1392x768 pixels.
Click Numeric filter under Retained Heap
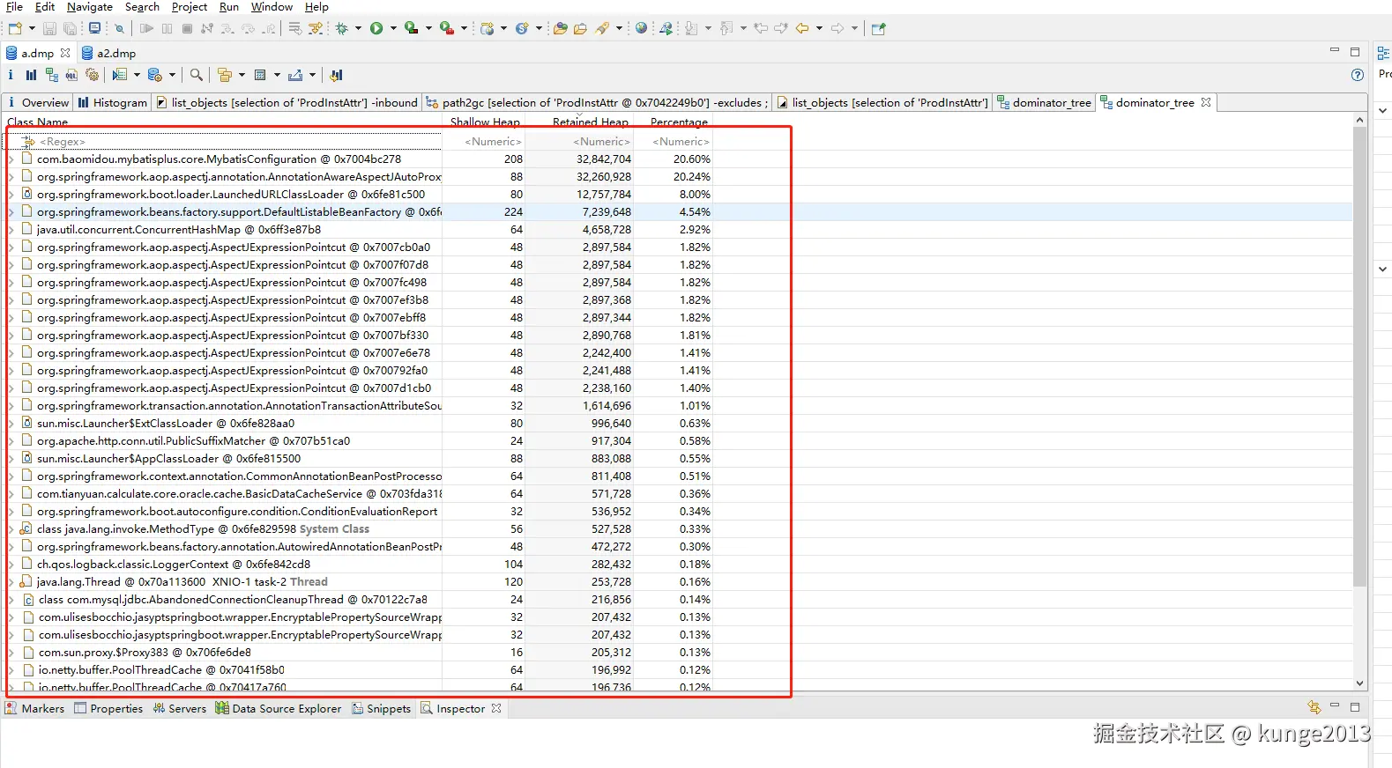pyautogui.click(x=601, y=142)
